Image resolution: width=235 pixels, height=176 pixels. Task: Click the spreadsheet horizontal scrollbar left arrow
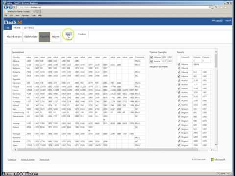click(16, 150)
